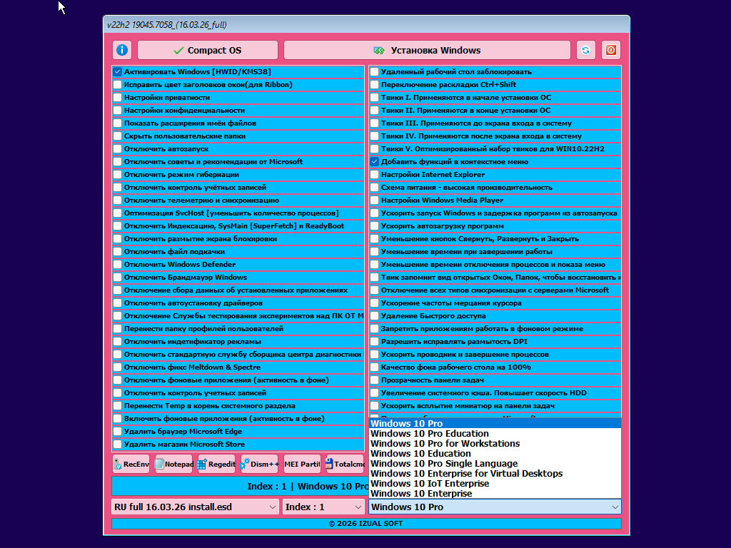The height and width of the screenshot is (548, 731).
Task: Check Отключить индетификатор рекламы
Action: [118, 342]
